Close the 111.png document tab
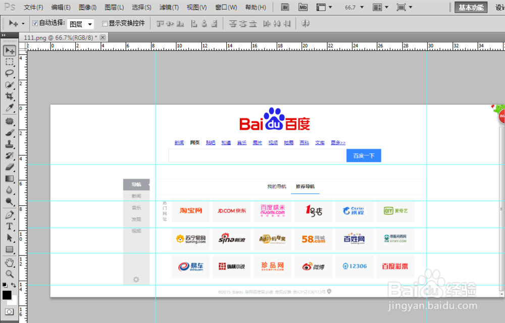 coord(103,37)
